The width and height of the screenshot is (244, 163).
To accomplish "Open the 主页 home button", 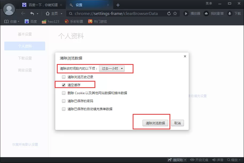I will point(52,14).
